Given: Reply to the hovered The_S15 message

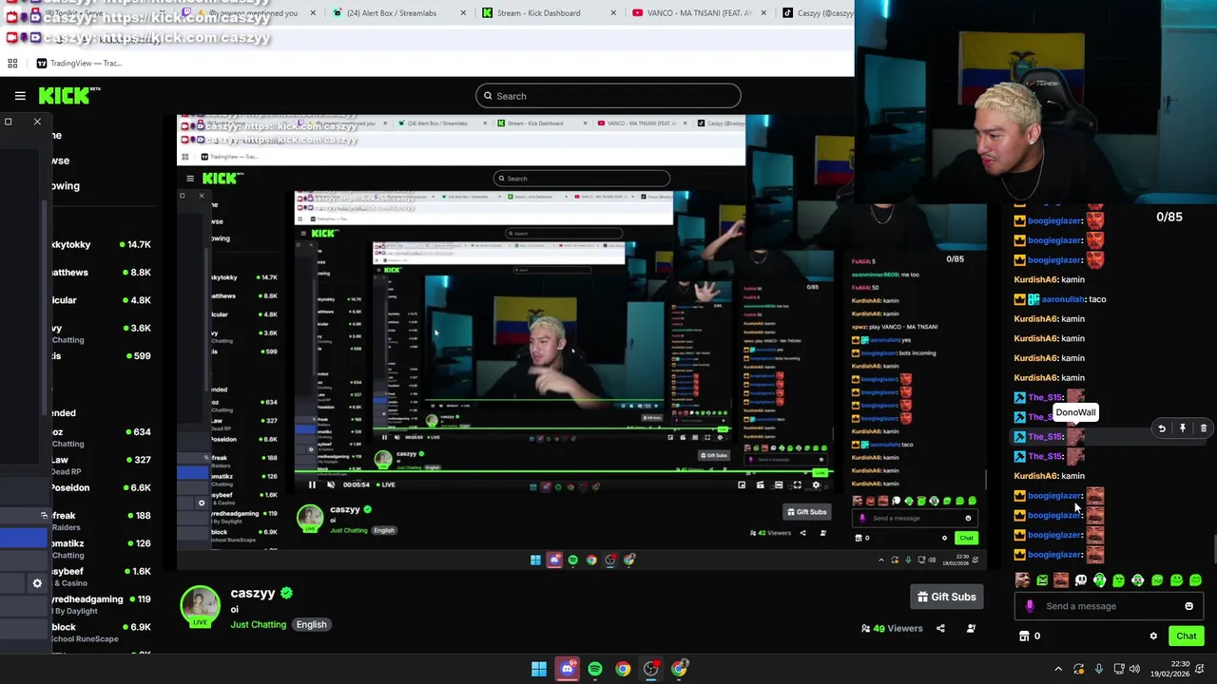Looking at the screenshot, I should coord(1162,428).
